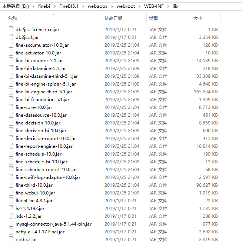Sort files by 大小 column header

point(198,18)
